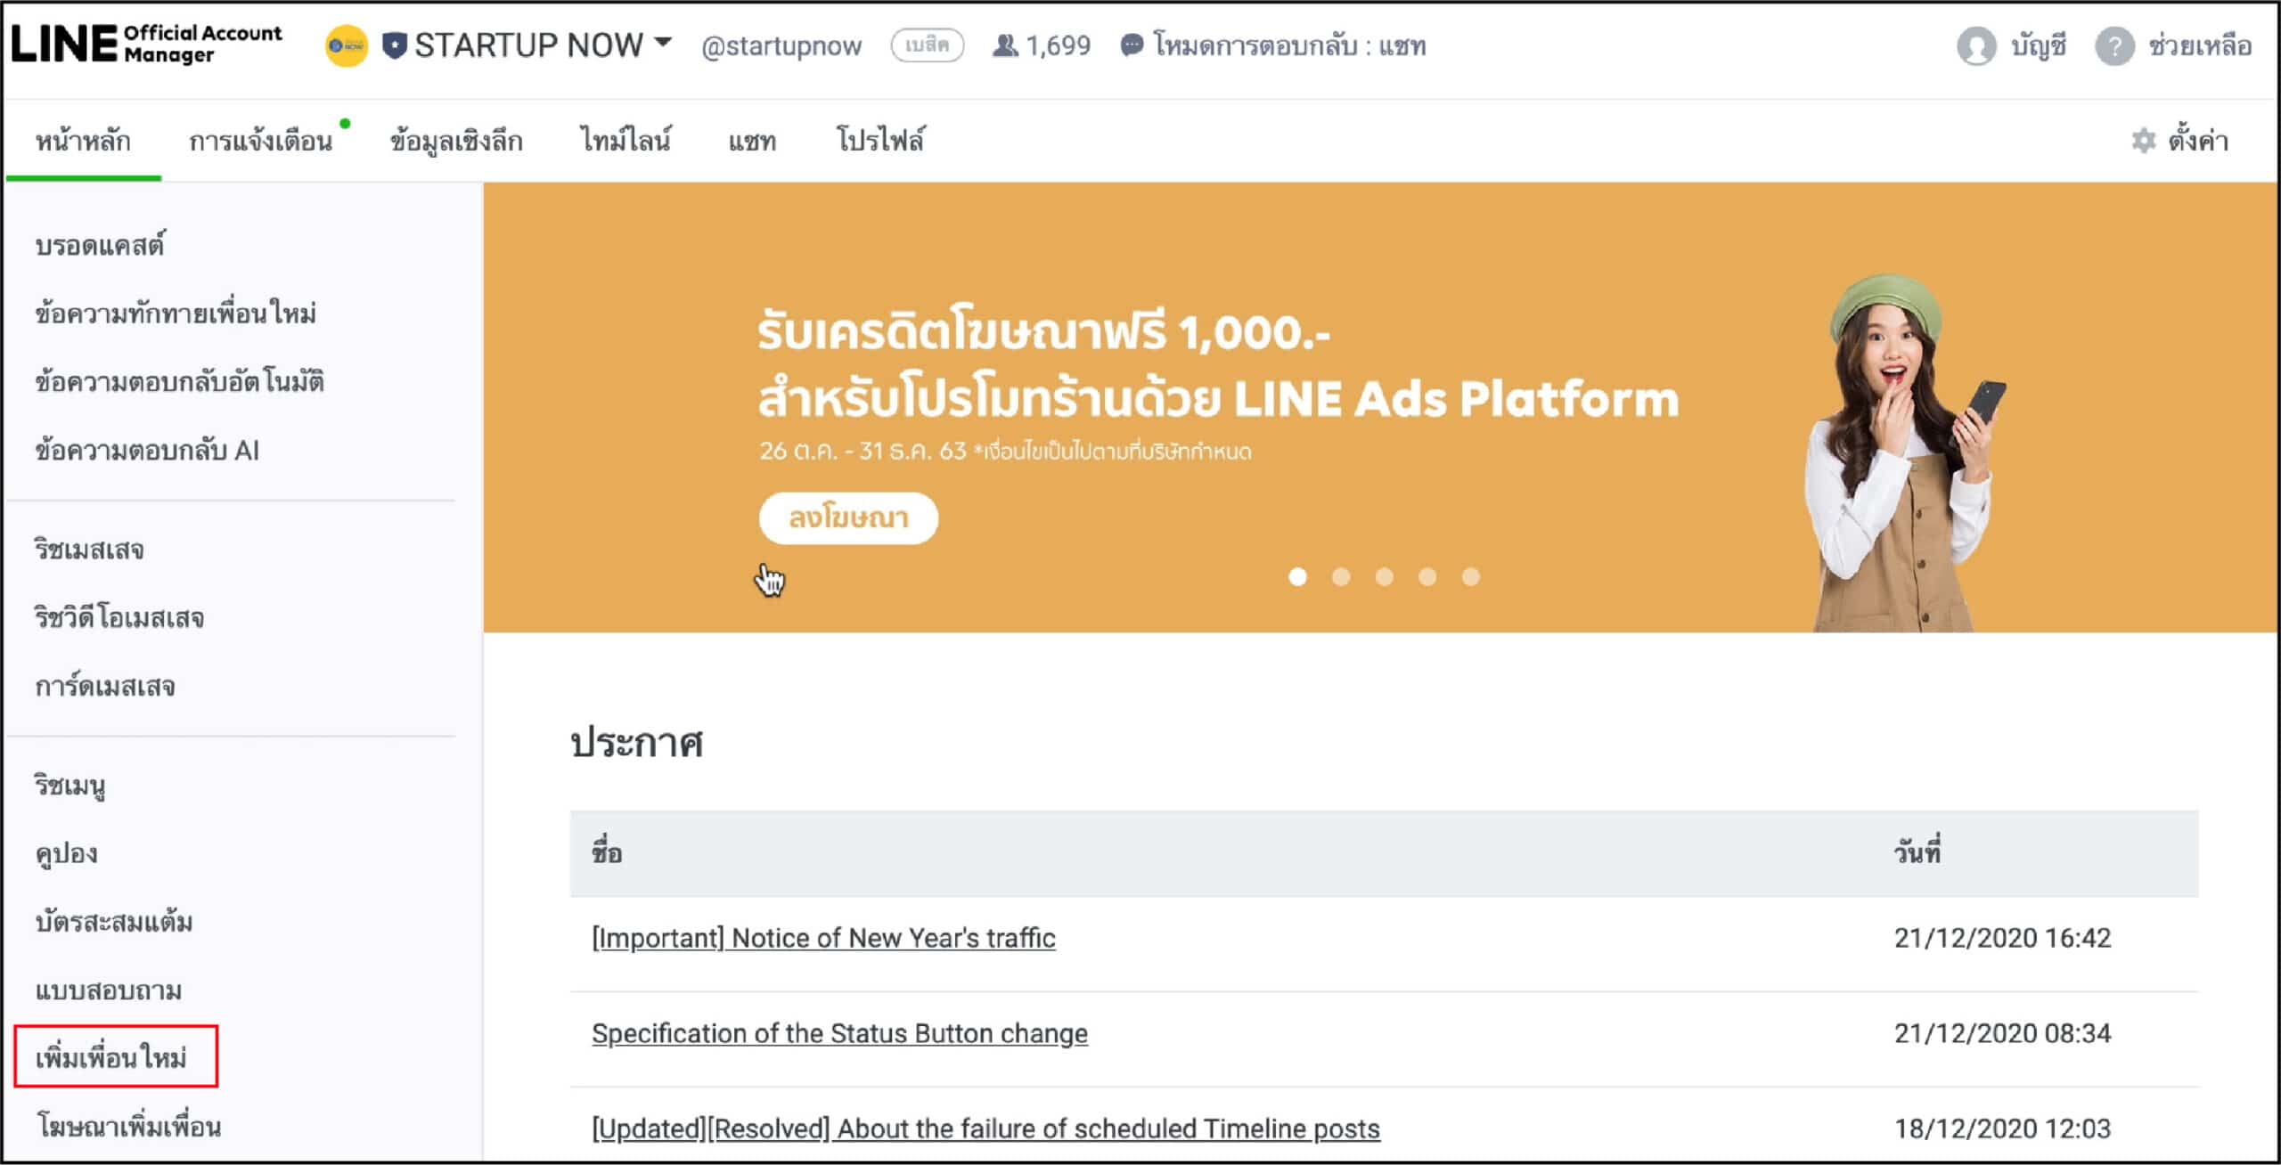Open เพิ่มเพื่อนใหม่ in the sidebar
2281x1165 pixels.
(x=110, y=1058)
